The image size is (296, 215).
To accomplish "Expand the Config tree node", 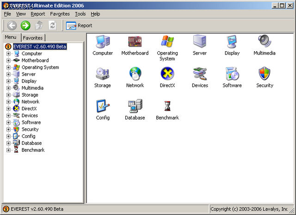I will tap(8, 136).
